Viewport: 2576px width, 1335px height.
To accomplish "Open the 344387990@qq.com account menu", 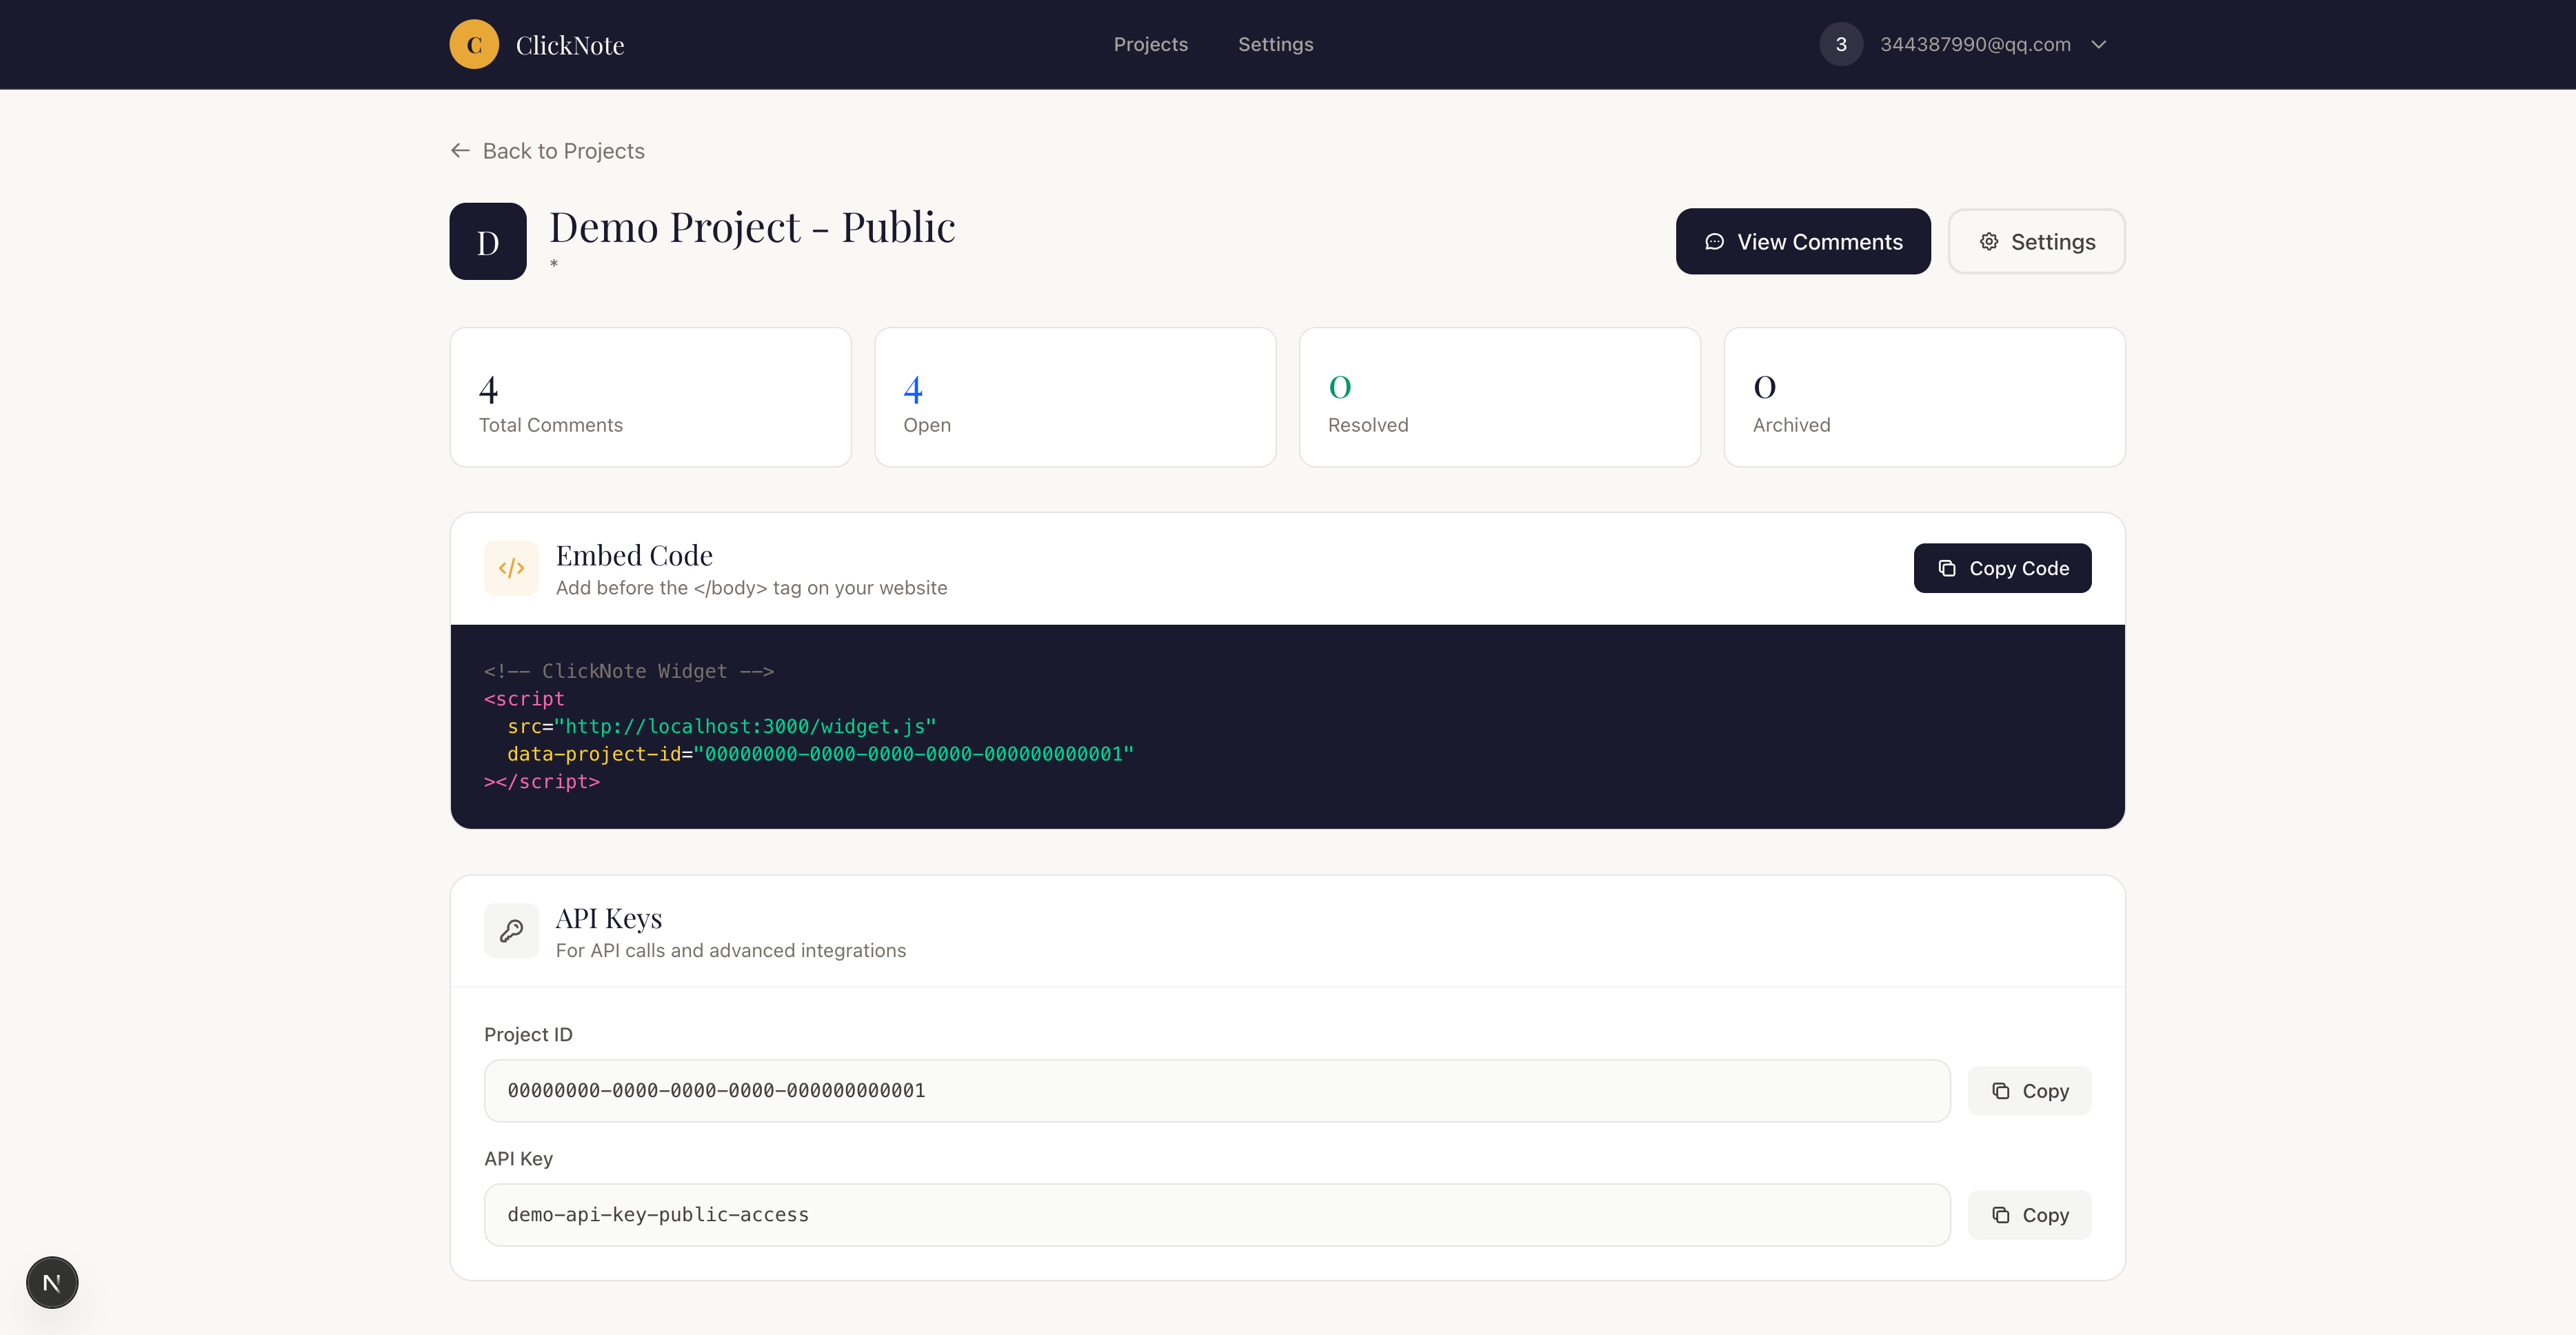I will click(x=1974, y=44).
